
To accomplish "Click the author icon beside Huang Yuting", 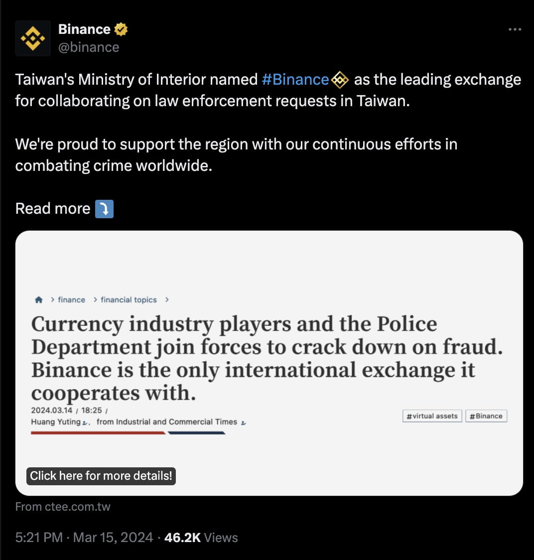I will coord(85,422).
